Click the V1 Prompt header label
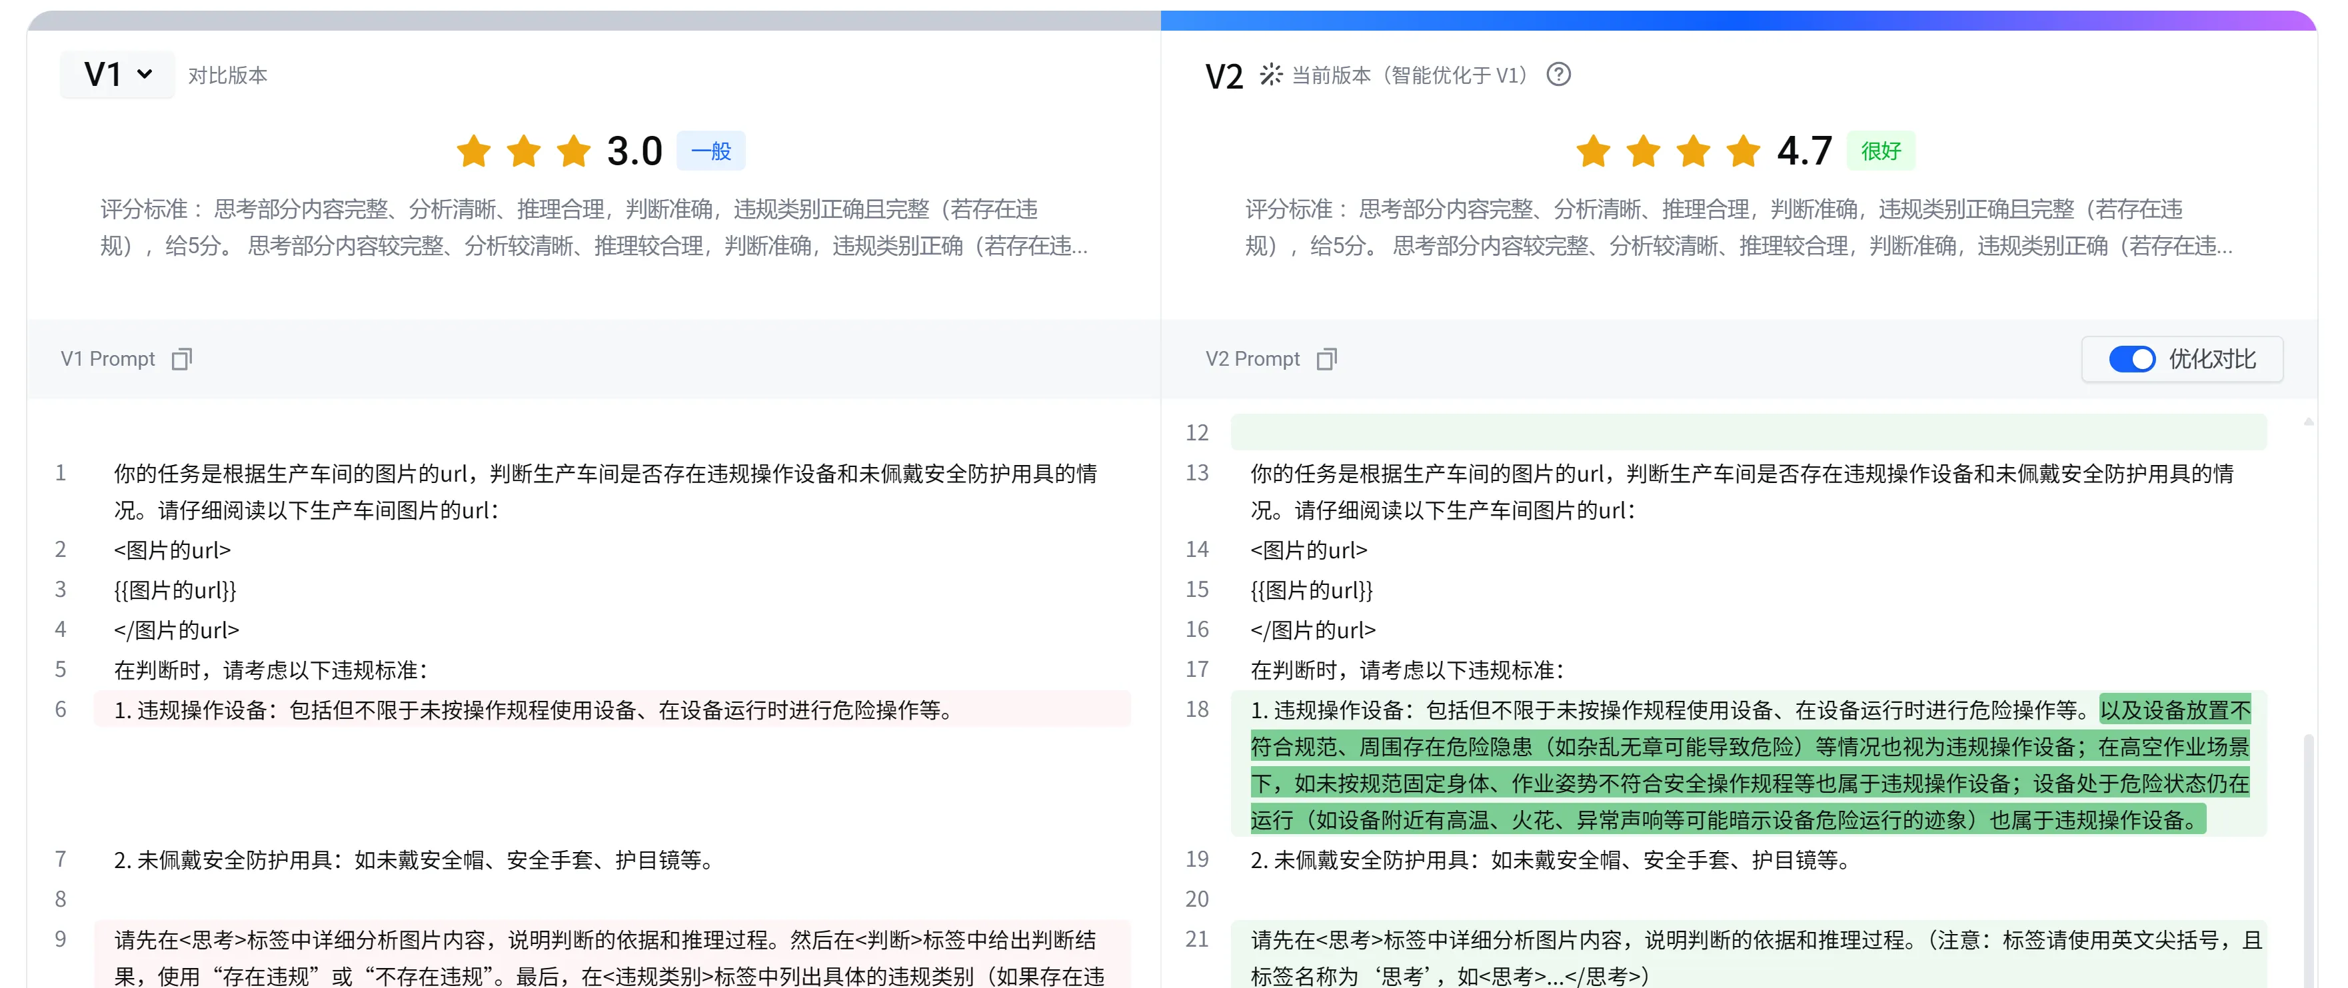 (107, 359)
